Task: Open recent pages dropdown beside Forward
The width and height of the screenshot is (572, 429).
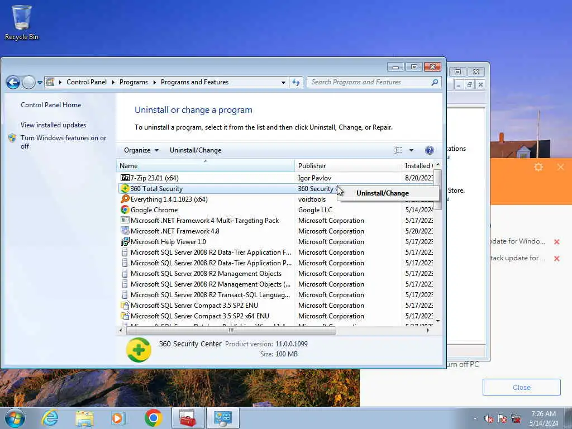Action: pos(40,83)
